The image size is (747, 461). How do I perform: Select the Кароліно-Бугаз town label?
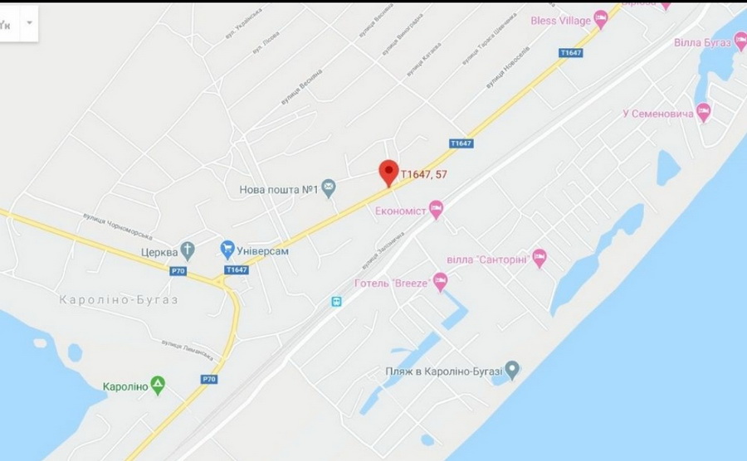119,299
